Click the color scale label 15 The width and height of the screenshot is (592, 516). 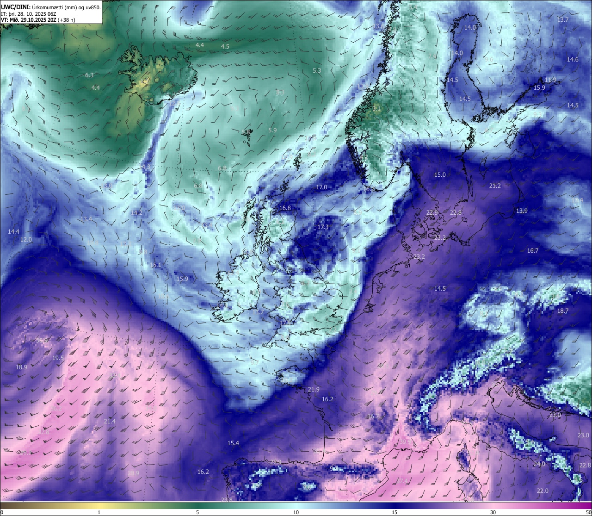[394, 512]
